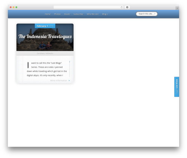Click the post excerpt scrollbar
This screenshot has width=187, height=158.
(x=70, y=69)
